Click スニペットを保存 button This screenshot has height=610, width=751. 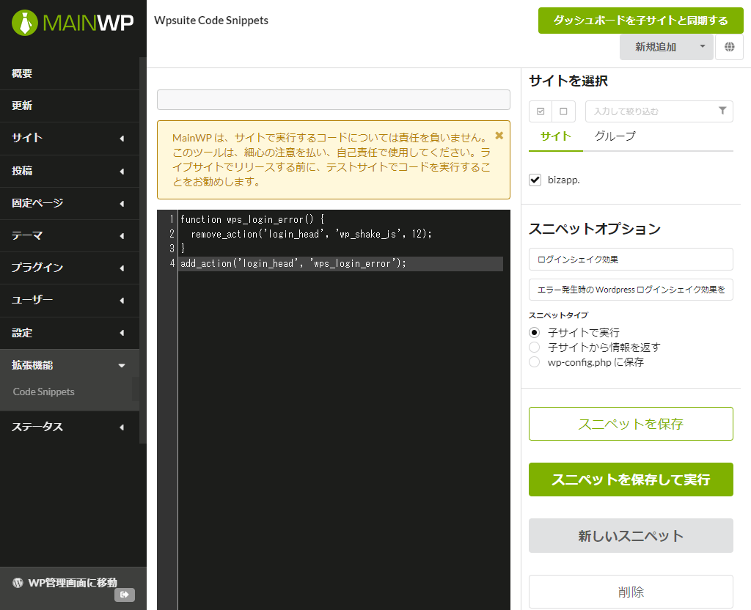tap(631, 424)
